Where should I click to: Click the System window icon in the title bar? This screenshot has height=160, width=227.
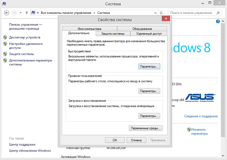pyautogui.click(x=4, y=4)
